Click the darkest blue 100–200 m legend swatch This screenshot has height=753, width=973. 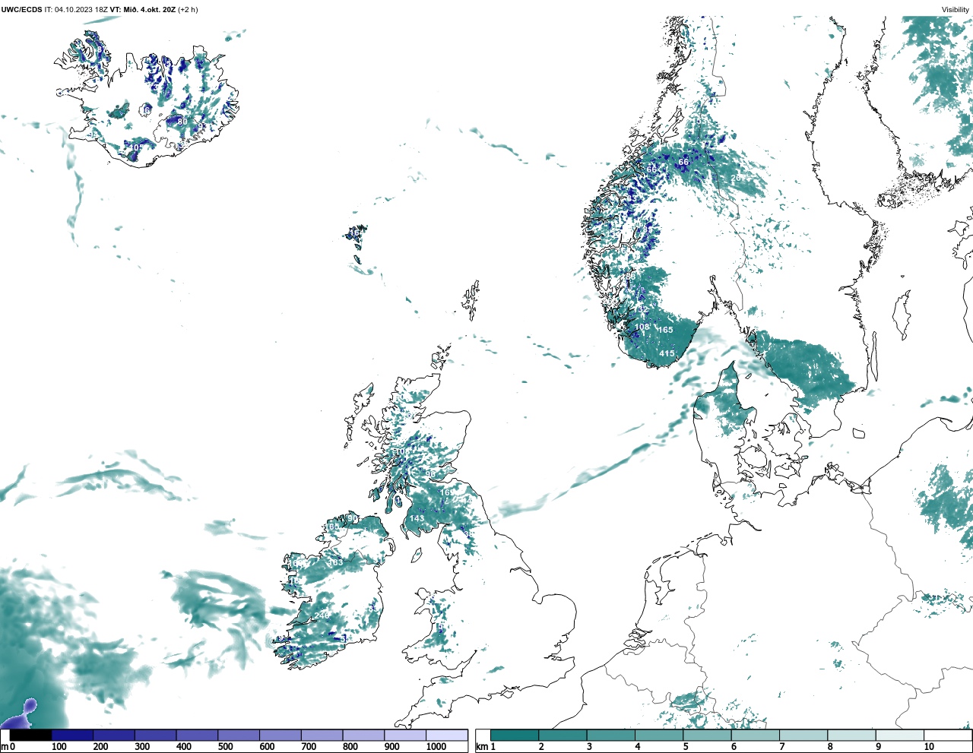[x=72, y=736]
